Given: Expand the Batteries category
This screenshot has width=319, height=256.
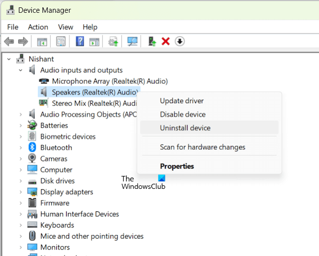Looking at the screenshot, I should 21,125.
